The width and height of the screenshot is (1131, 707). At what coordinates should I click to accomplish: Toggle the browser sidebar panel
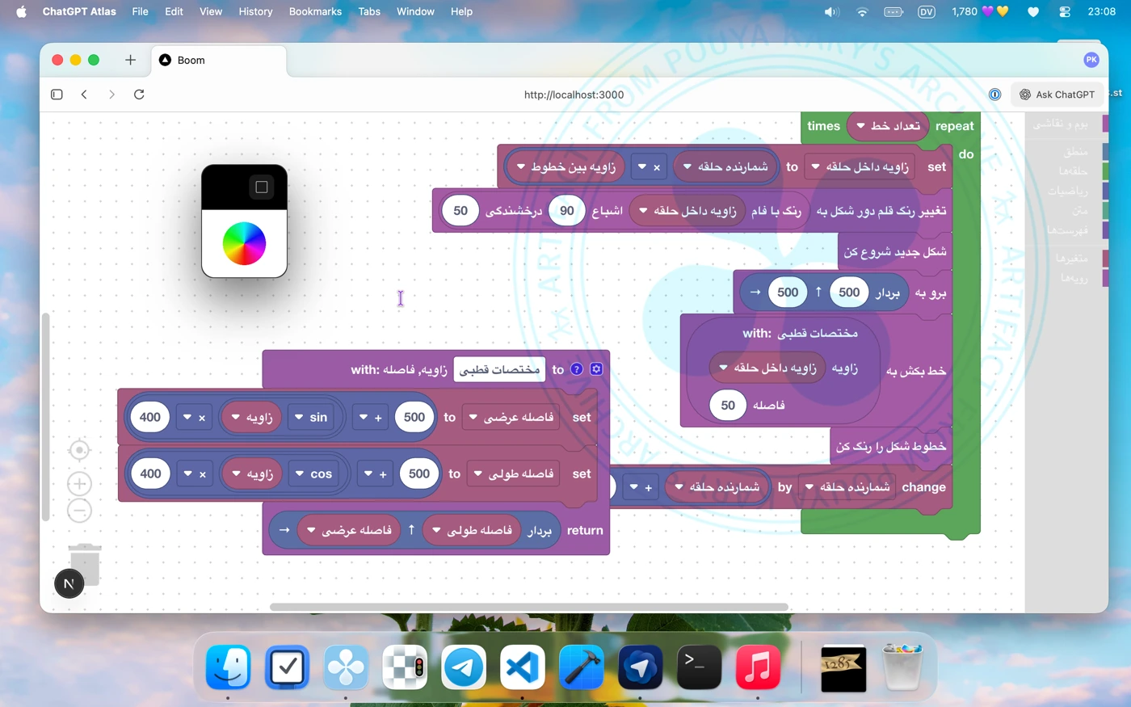[57, 95]
